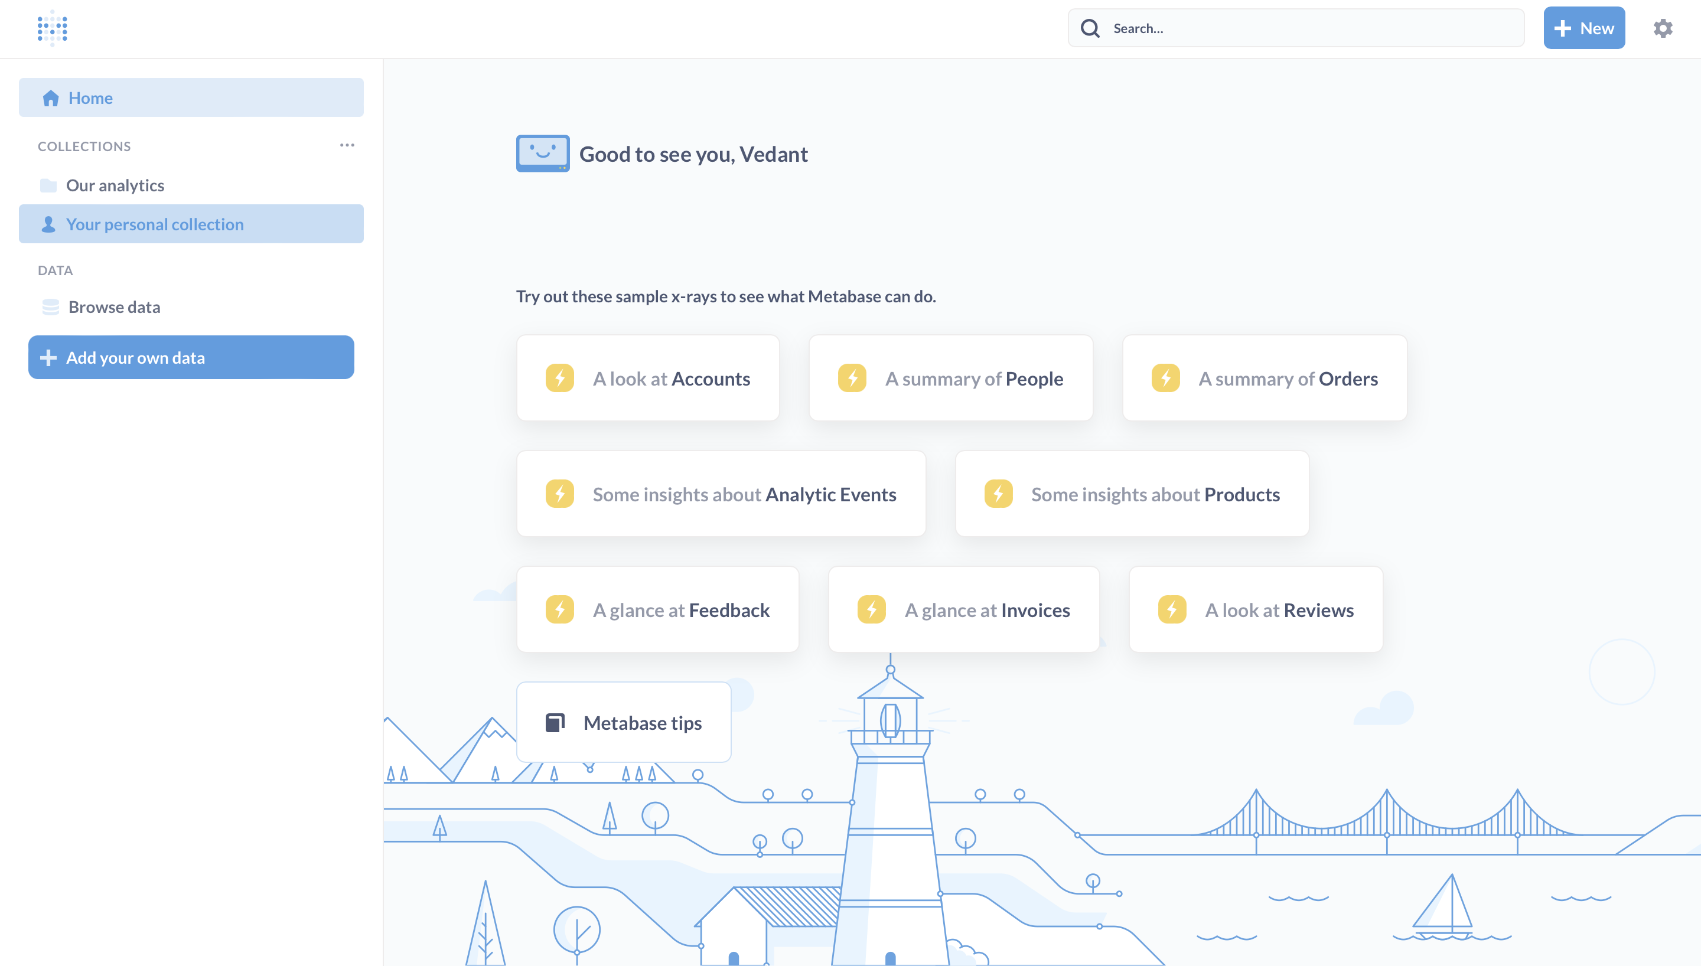Click the Metabot smiling face icon

543,154
